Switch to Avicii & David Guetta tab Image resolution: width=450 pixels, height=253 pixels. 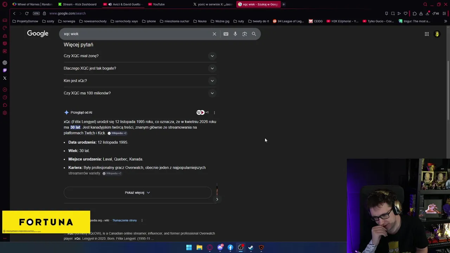pos(123,4)
